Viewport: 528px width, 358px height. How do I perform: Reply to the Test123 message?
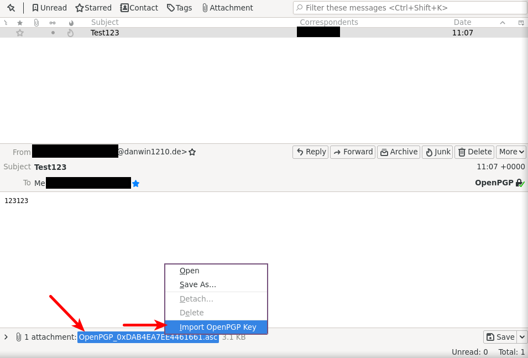point(310,152)
